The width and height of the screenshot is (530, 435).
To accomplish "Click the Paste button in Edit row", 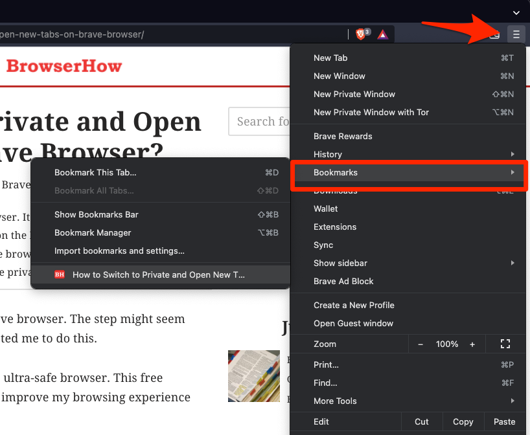I will click(x=504, y=421).
